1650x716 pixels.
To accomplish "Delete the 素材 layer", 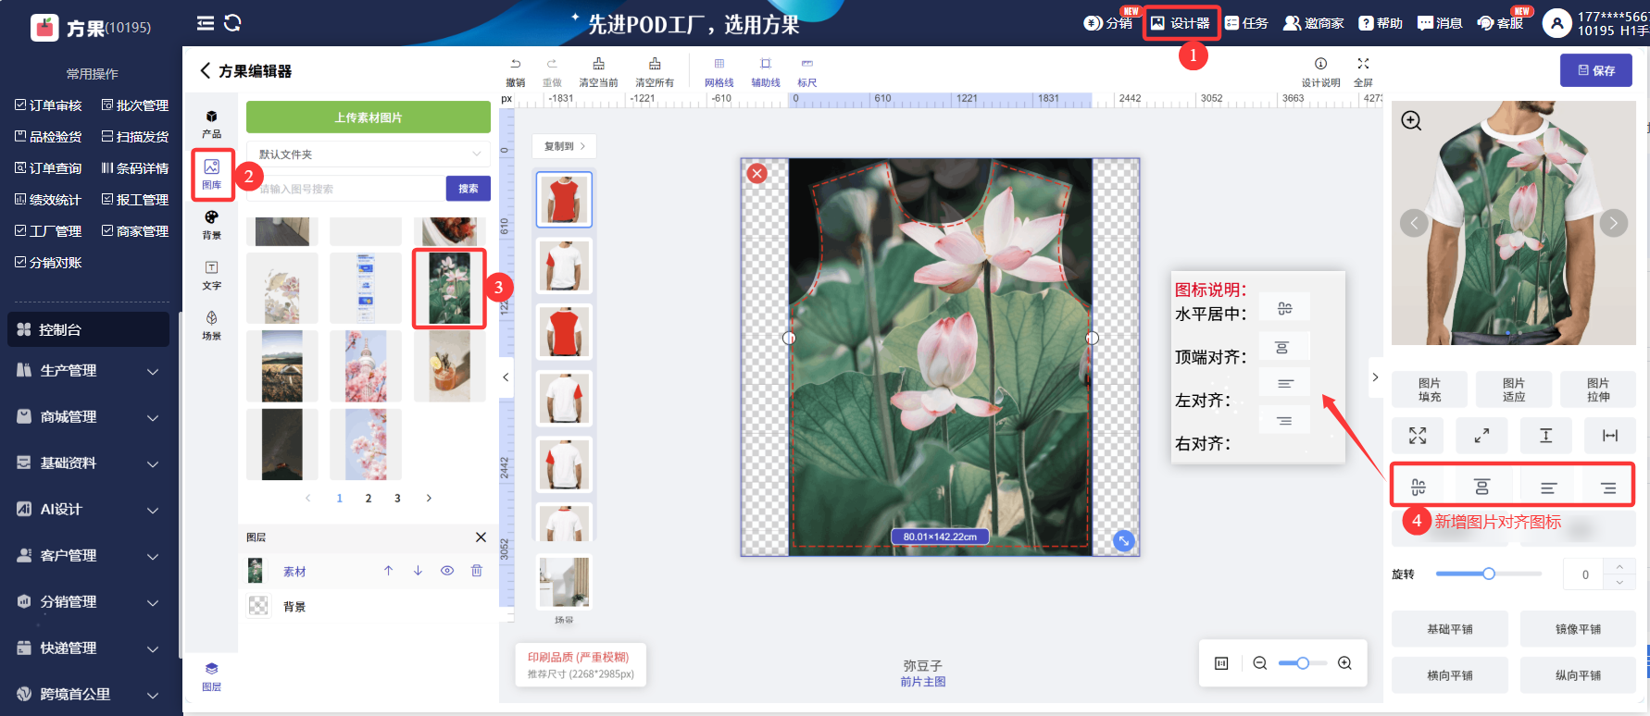I will click(477, 571).
